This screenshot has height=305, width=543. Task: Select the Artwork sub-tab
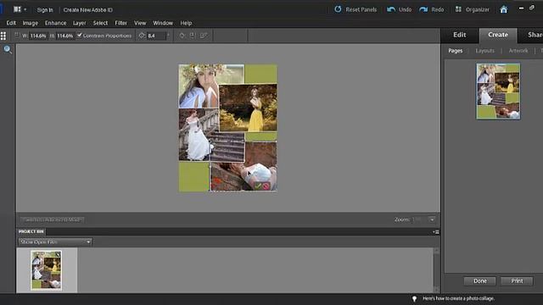pos(518,51)
